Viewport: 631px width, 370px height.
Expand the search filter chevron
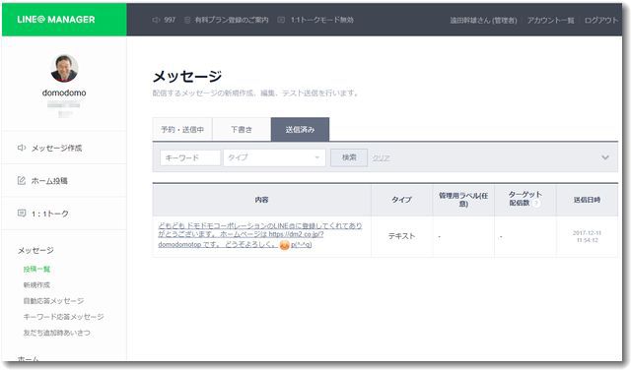pos(604,157)
